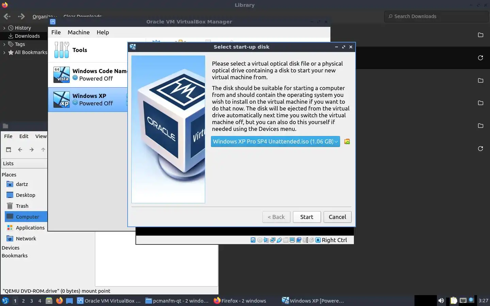Open the Lists dropdown in pcmanfm side pane
Image resolution: width=490 pixels, height=306 pixels.
tap(24, 164)
